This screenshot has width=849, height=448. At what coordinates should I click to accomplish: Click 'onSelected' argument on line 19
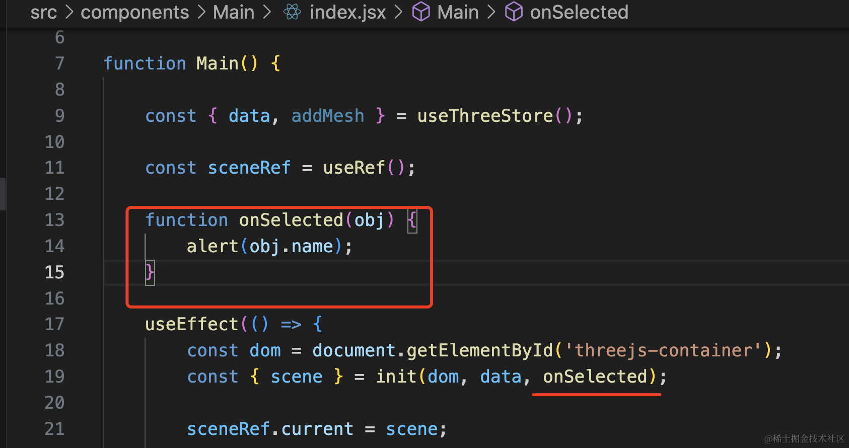click(595, 377)
